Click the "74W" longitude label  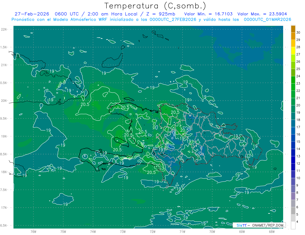coord(93,231)
